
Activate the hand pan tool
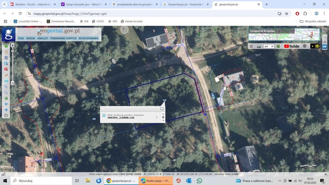tap(6, 52)
